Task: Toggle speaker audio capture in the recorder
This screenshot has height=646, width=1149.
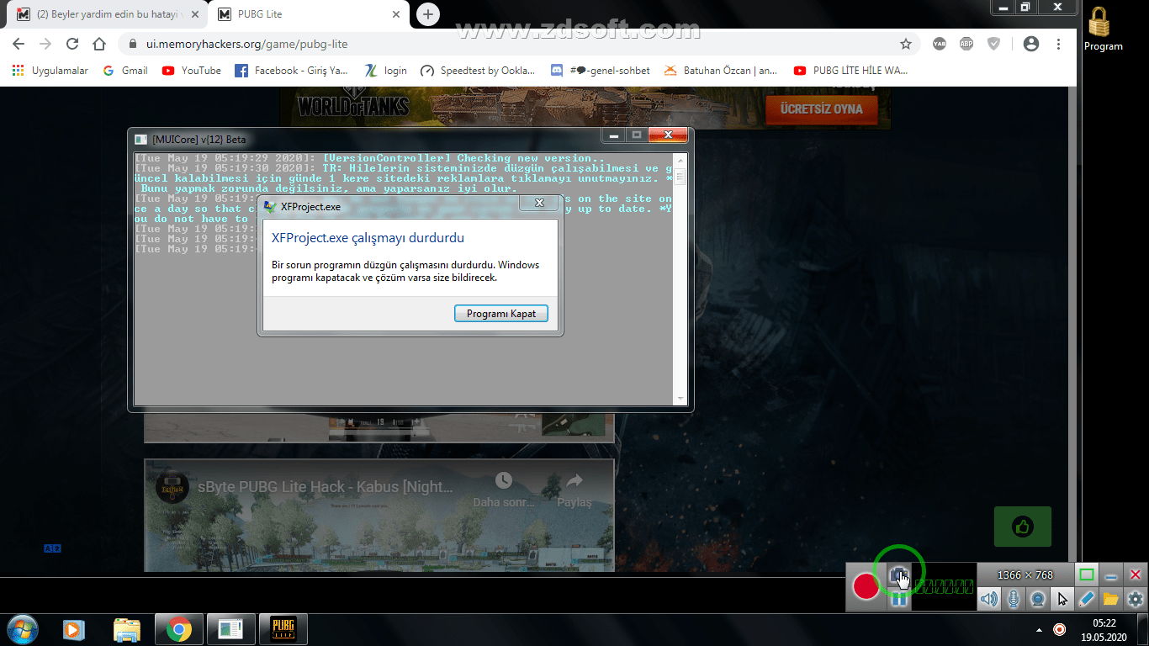Action: (x=989, y=599)
